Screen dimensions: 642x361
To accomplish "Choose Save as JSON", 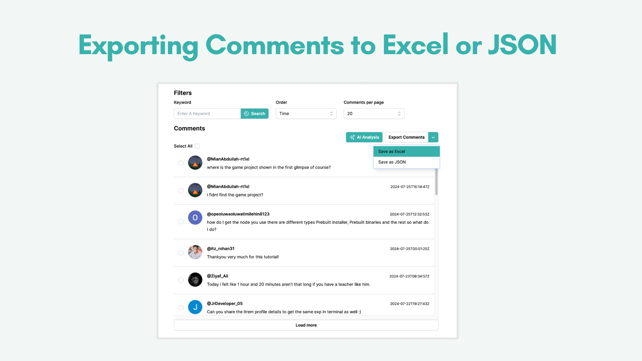I will point(406,162).
